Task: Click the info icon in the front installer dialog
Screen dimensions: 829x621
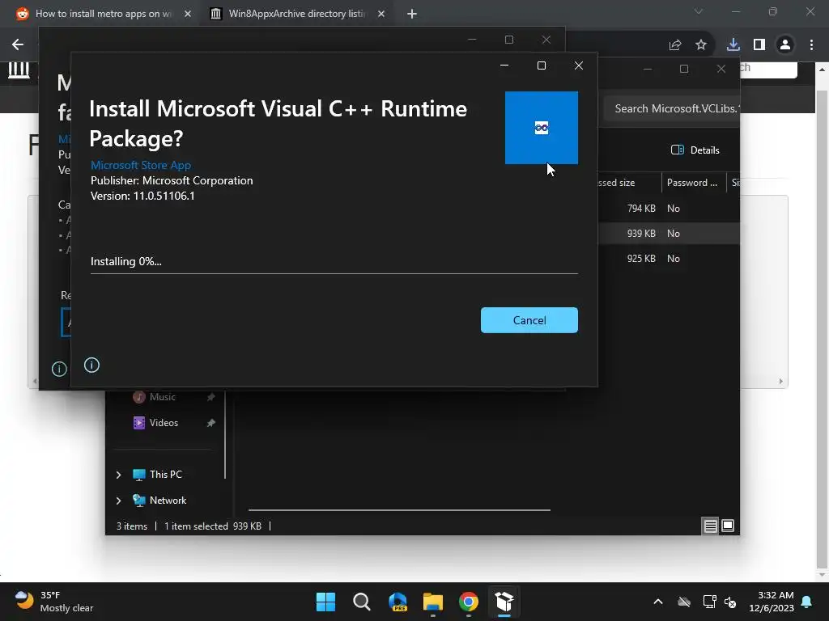Action: 91,365
